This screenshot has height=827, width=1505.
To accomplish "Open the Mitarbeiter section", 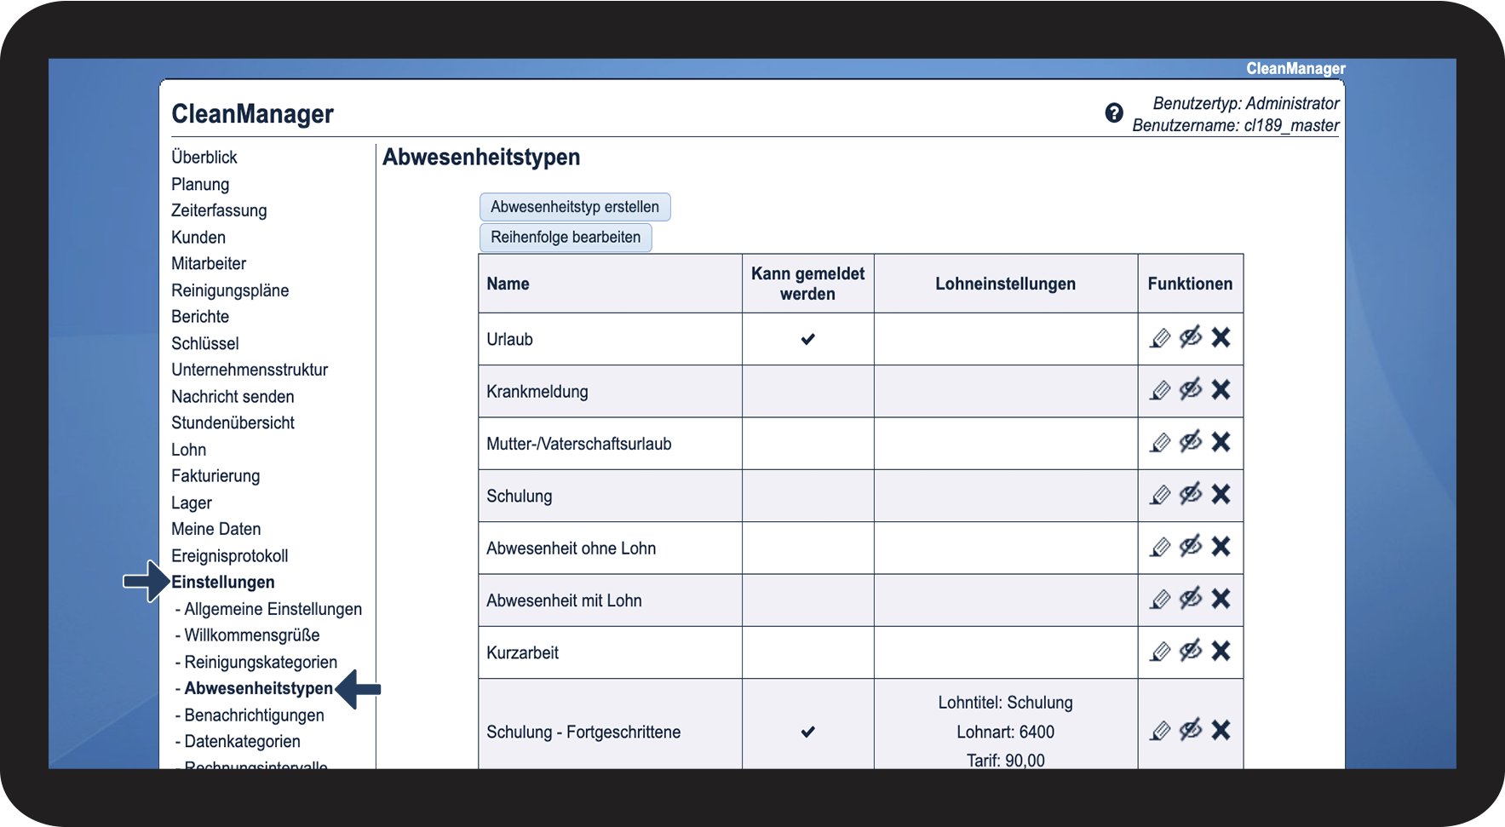I will pyautogui.click(x=209, y=264).
